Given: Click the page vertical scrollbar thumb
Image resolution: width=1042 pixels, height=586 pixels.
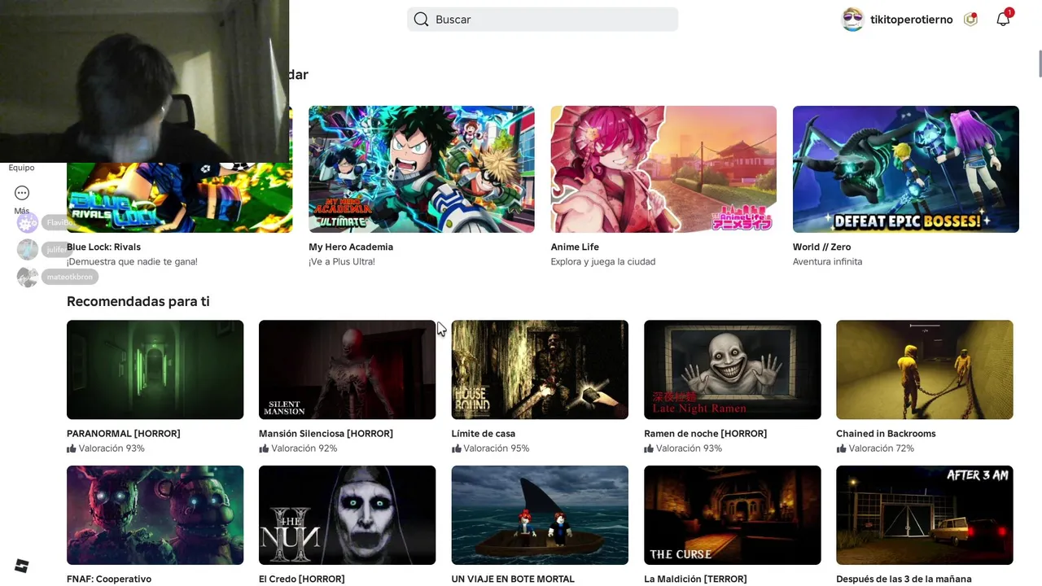Looking at the screenshot, I should pyautogui.click(x=1040, y=63).
